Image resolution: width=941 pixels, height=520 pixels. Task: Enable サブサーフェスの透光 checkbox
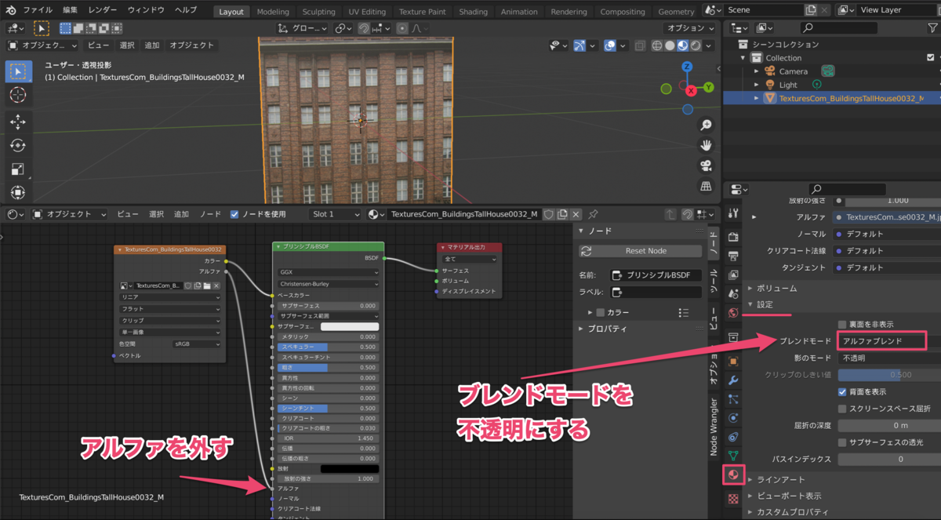842,442
